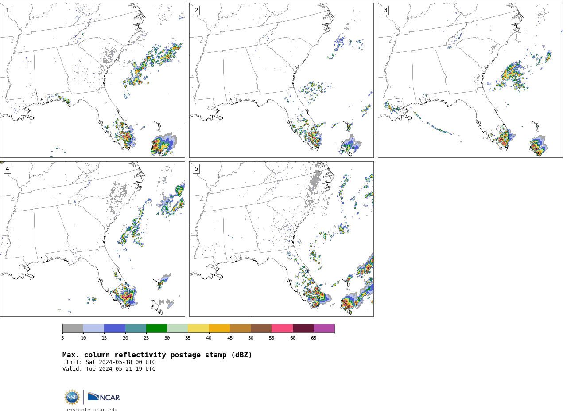Click the colorbar tick label 5
The height and width of the screenshot is (415, 567).
(62, 338)
